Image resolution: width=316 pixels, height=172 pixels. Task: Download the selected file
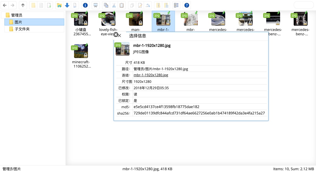pyautogui.click(x=67, y=5)
